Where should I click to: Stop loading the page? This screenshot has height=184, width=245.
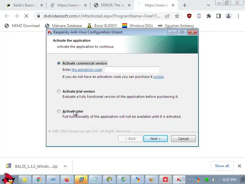26,16
